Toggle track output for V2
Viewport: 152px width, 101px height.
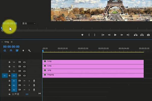click(x=25, y=71)
